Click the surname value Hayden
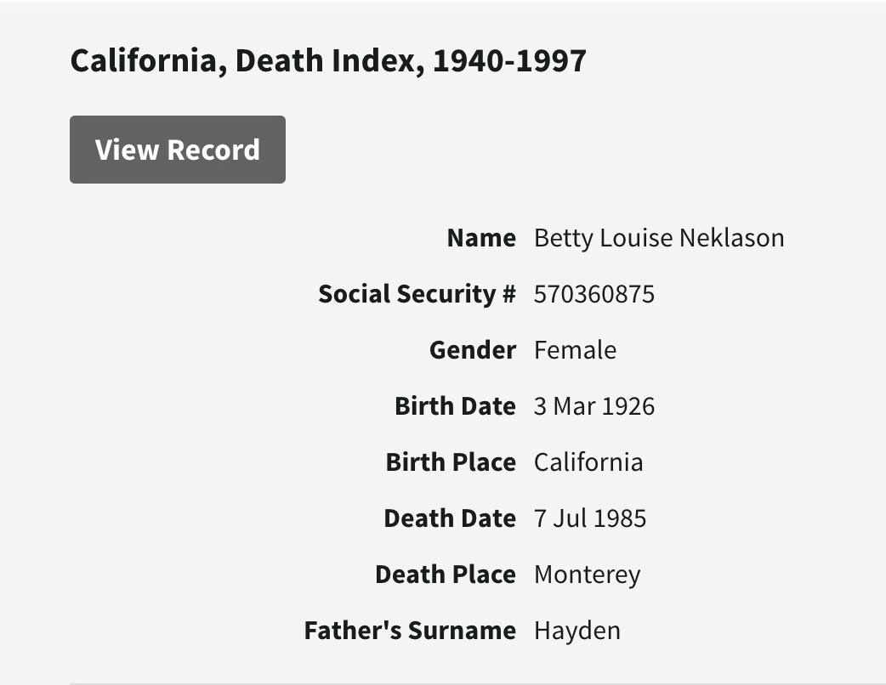Screen dimensions: 886x685 (576, 631)
